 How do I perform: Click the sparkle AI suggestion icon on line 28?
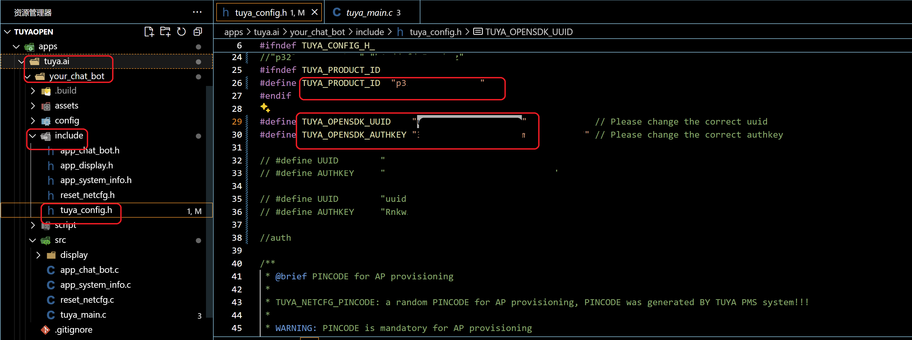click(x=265, y=107)
